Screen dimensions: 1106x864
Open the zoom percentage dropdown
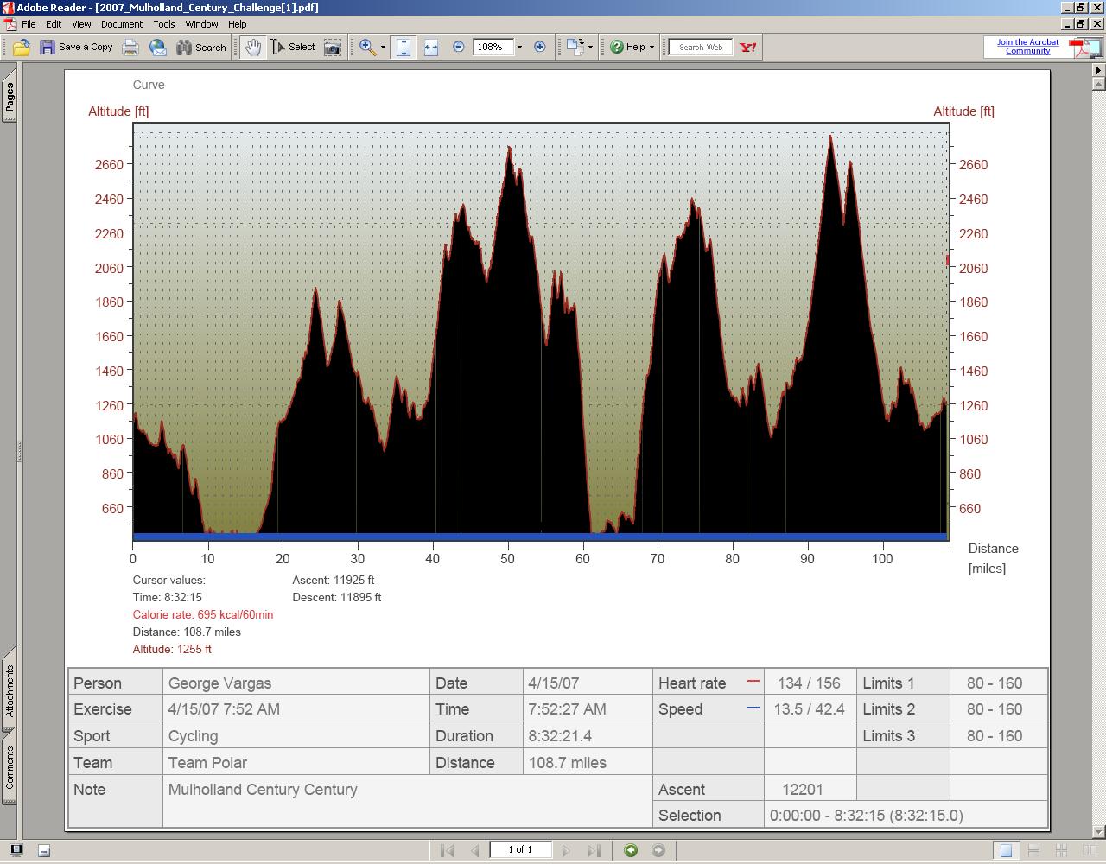pos(519,48)
